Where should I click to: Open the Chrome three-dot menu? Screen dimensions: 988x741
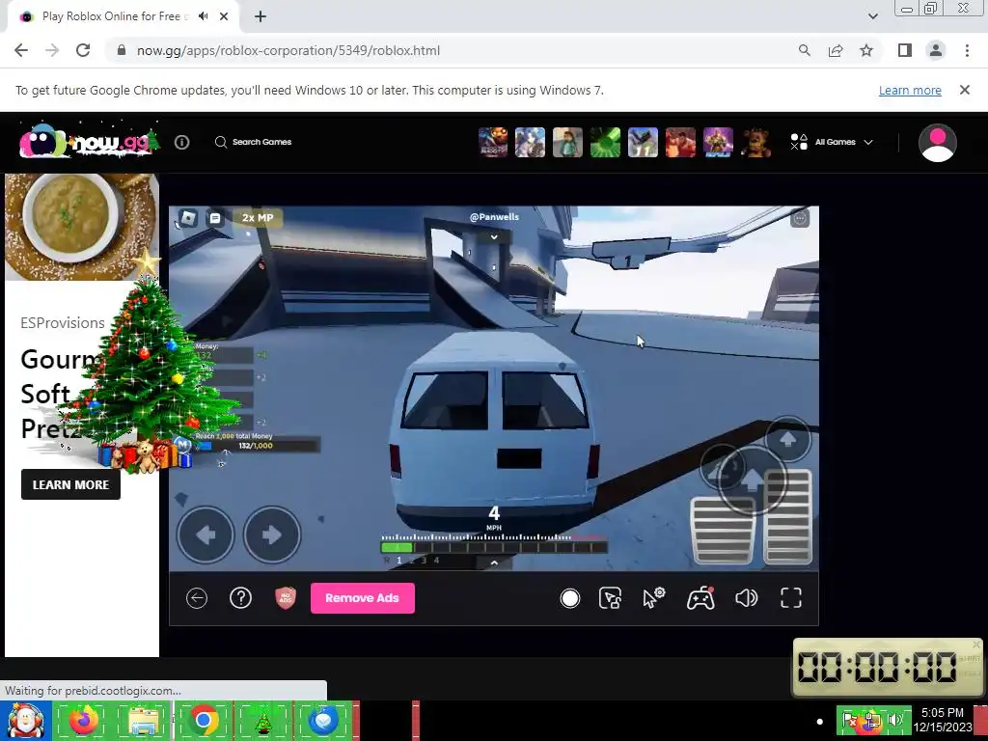tap(967, 50)
